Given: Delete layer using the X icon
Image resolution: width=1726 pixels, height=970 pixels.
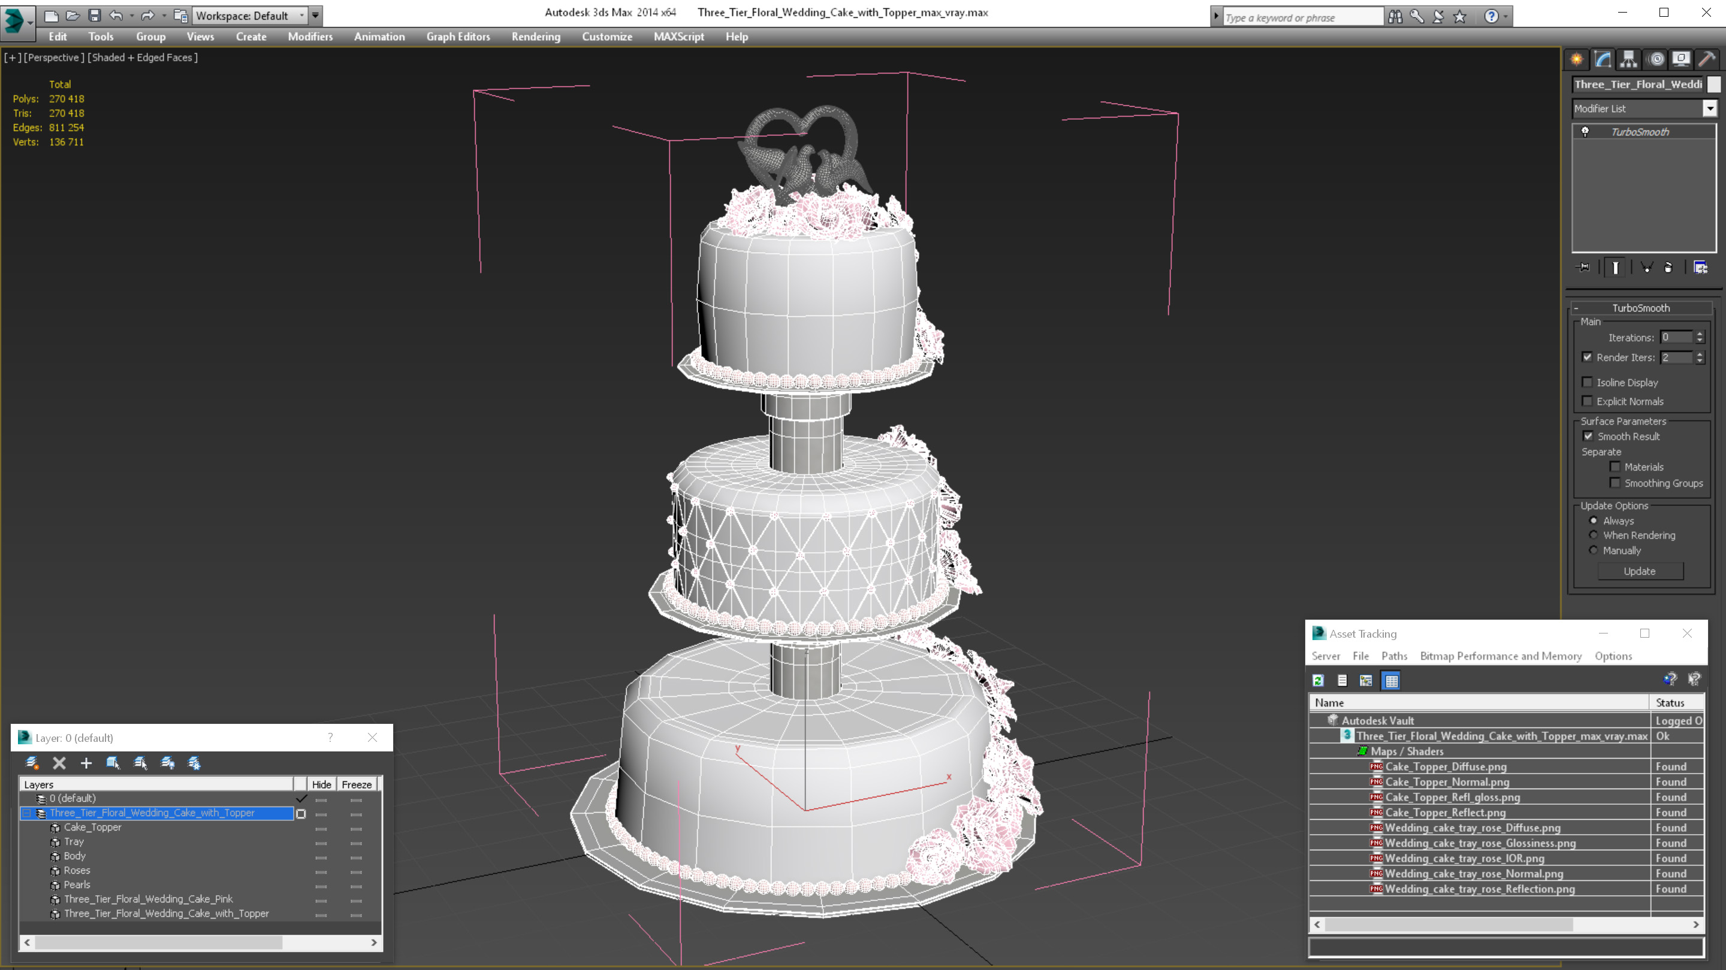Looking at the screenshot, I should pos(59,762).
